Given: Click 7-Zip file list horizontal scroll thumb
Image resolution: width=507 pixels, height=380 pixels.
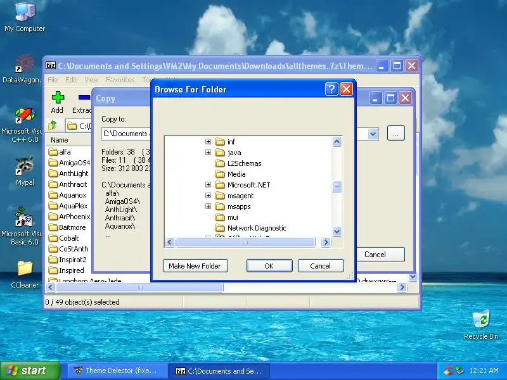Looking at the screenshot, I should tap(139, 288).
